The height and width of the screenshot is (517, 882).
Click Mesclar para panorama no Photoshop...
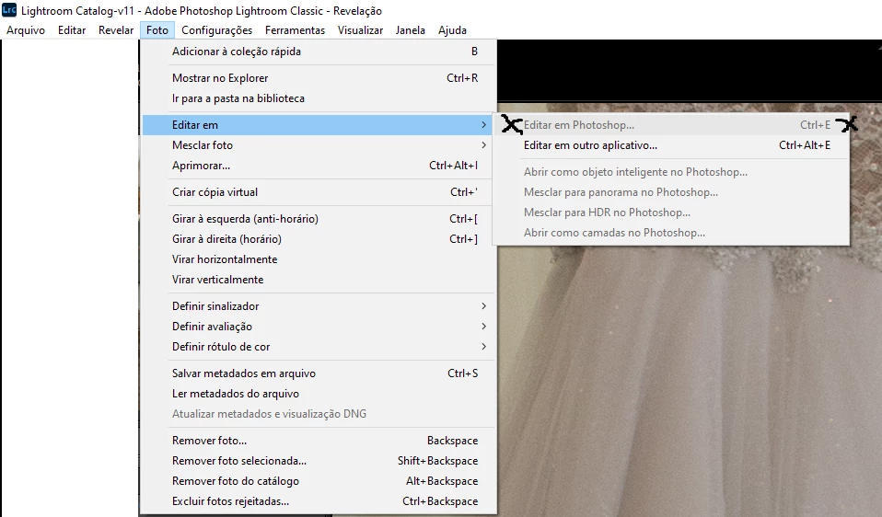[x=671, y=192]
